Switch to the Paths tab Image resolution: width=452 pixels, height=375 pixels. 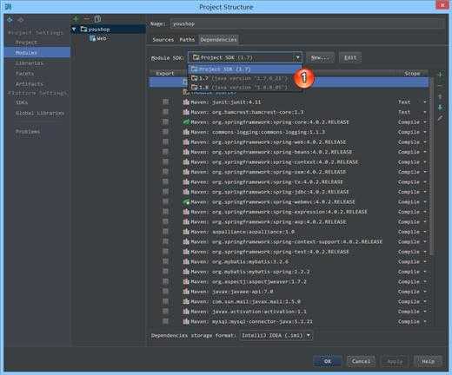(x=187, y=40)
